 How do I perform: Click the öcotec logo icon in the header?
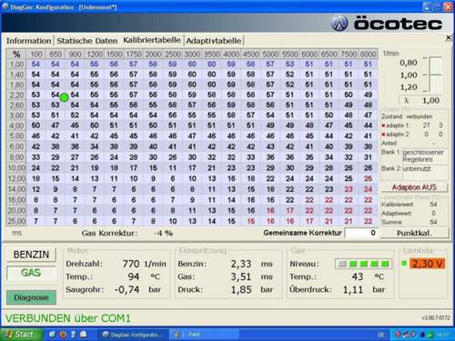tap(339, 24)
